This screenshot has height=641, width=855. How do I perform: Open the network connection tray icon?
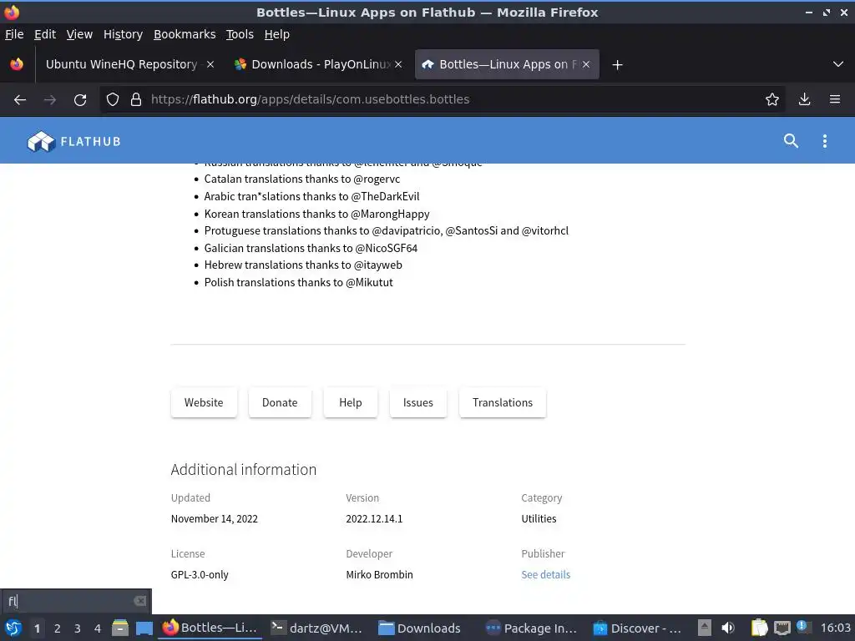[x=782, y=628]
